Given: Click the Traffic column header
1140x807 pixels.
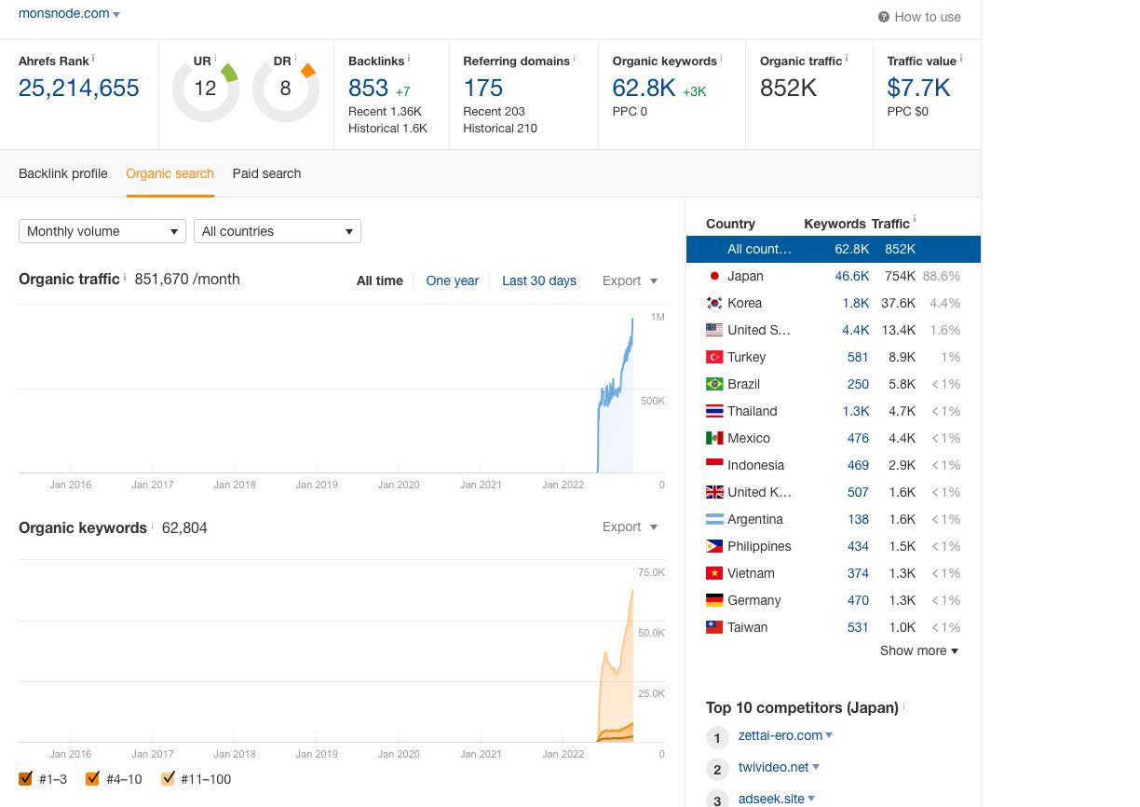Looking at the screenshot, I should tap(890, 224).
